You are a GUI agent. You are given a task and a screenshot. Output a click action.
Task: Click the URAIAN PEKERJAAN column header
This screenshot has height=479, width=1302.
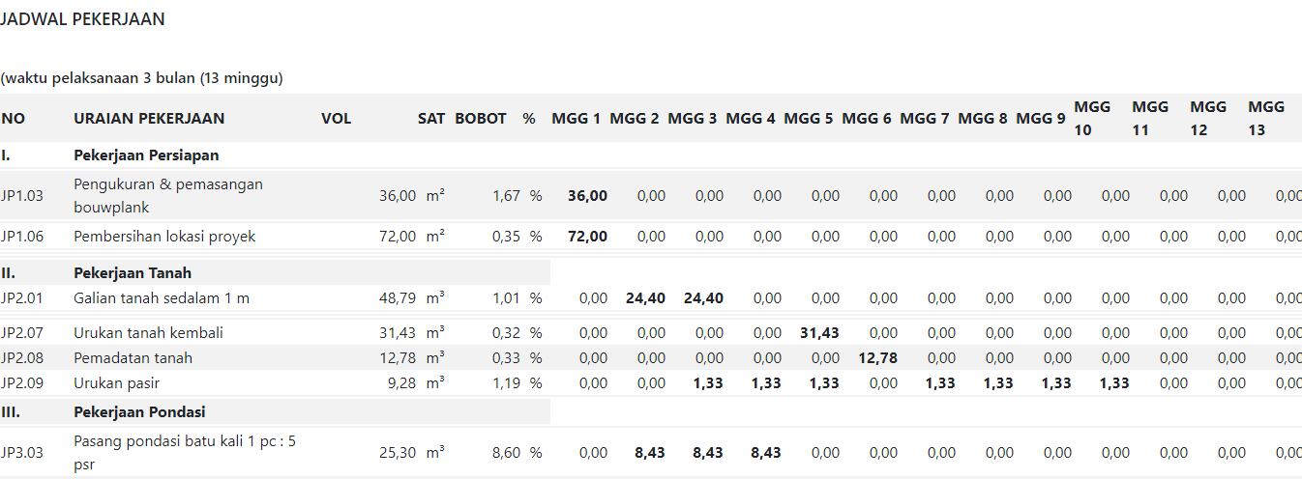tap(149, 119)
